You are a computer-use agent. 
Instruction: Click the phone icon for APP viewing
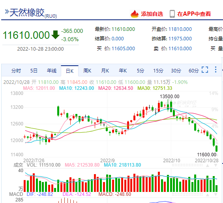coord(172,14)
